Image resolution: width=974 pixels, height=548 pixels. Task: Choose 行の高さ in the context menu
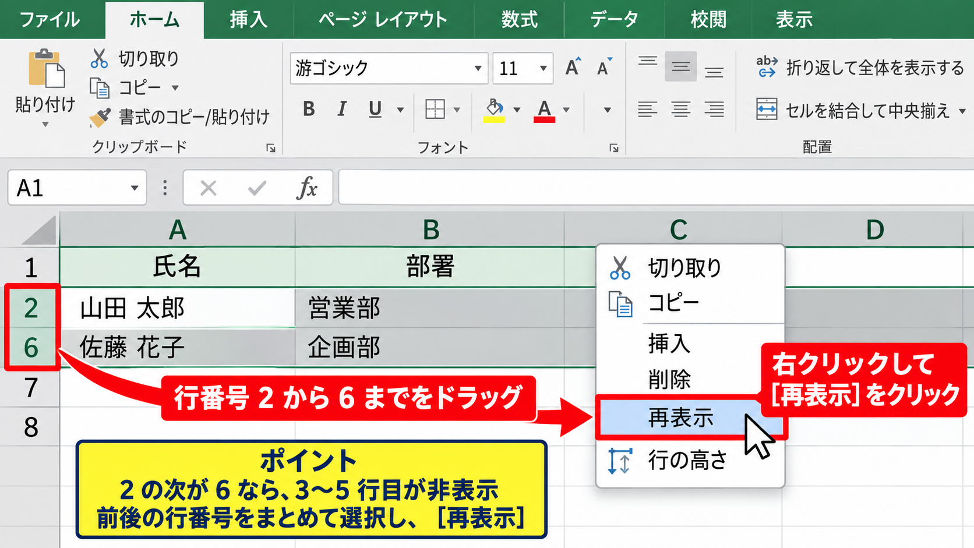pyautogui.click(x=690, y=461)
